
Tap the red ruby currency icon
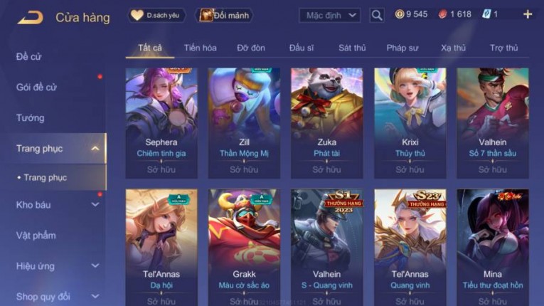click(x=442, y=14)
